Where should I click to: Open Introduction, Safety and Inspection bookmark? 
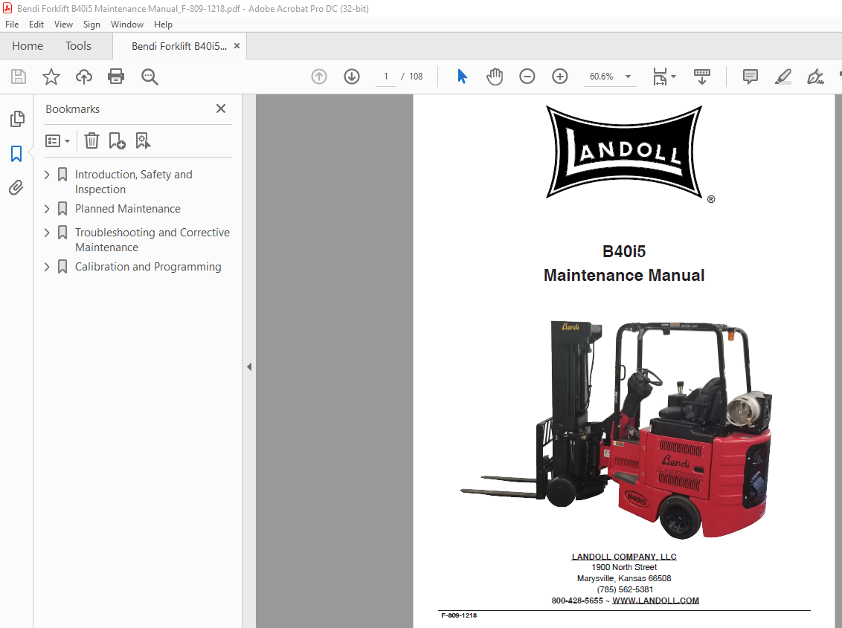point(134,182)
